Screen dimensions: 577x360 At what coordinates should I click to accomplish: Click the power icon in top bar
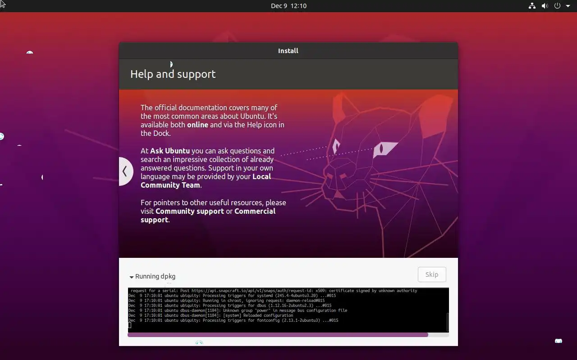coord(557,6)
